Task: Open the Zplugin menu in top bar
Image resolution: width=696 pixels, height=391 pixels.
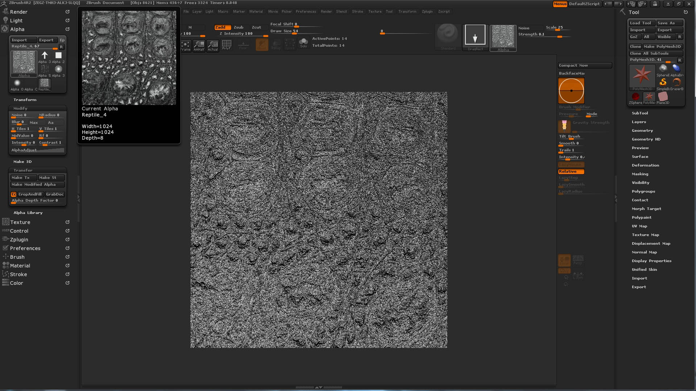Action: point(427,12)
